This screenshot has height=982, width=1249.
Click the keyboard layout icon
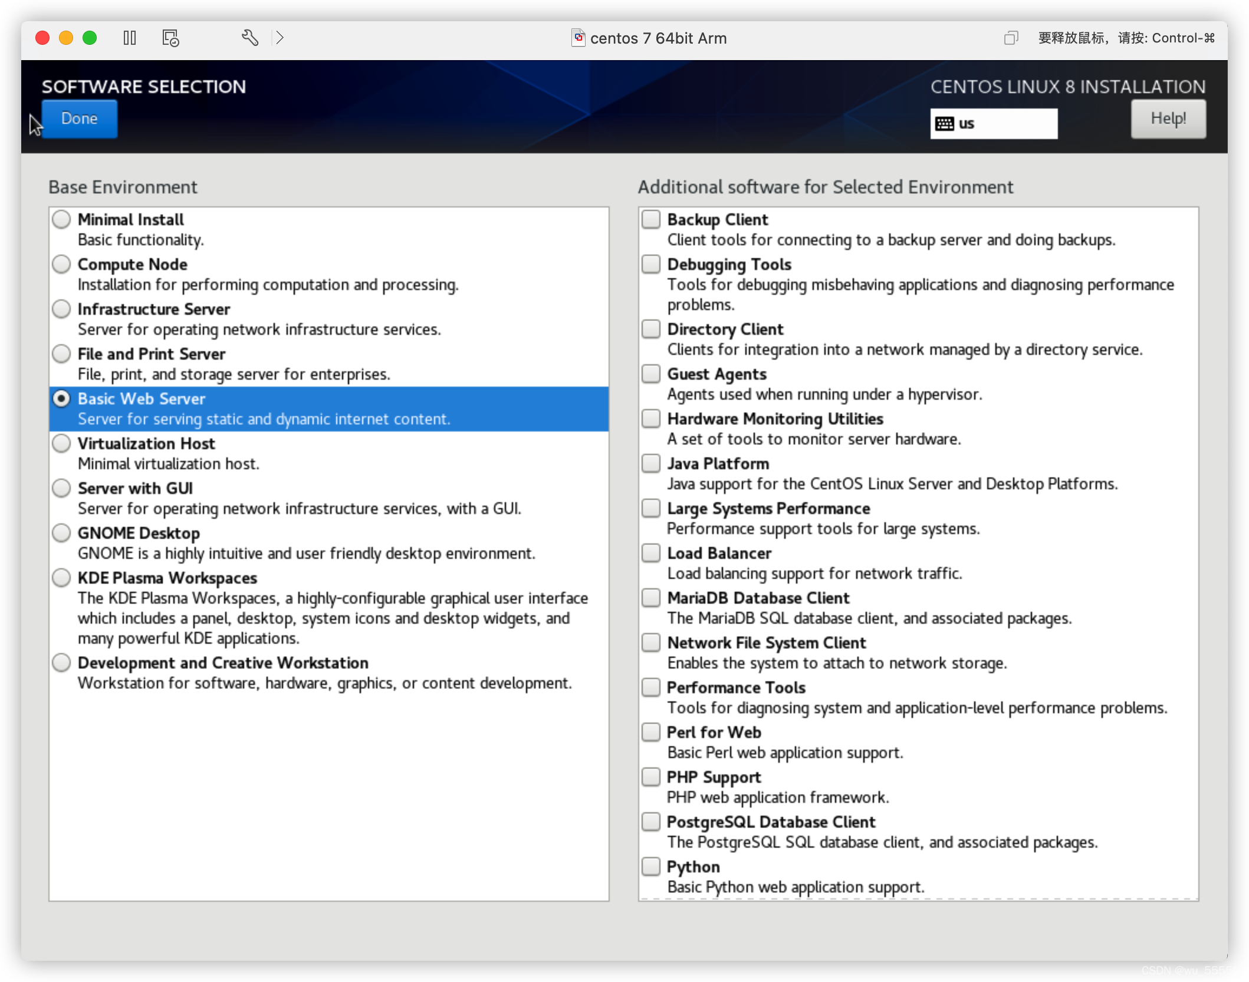coord(945,124)
